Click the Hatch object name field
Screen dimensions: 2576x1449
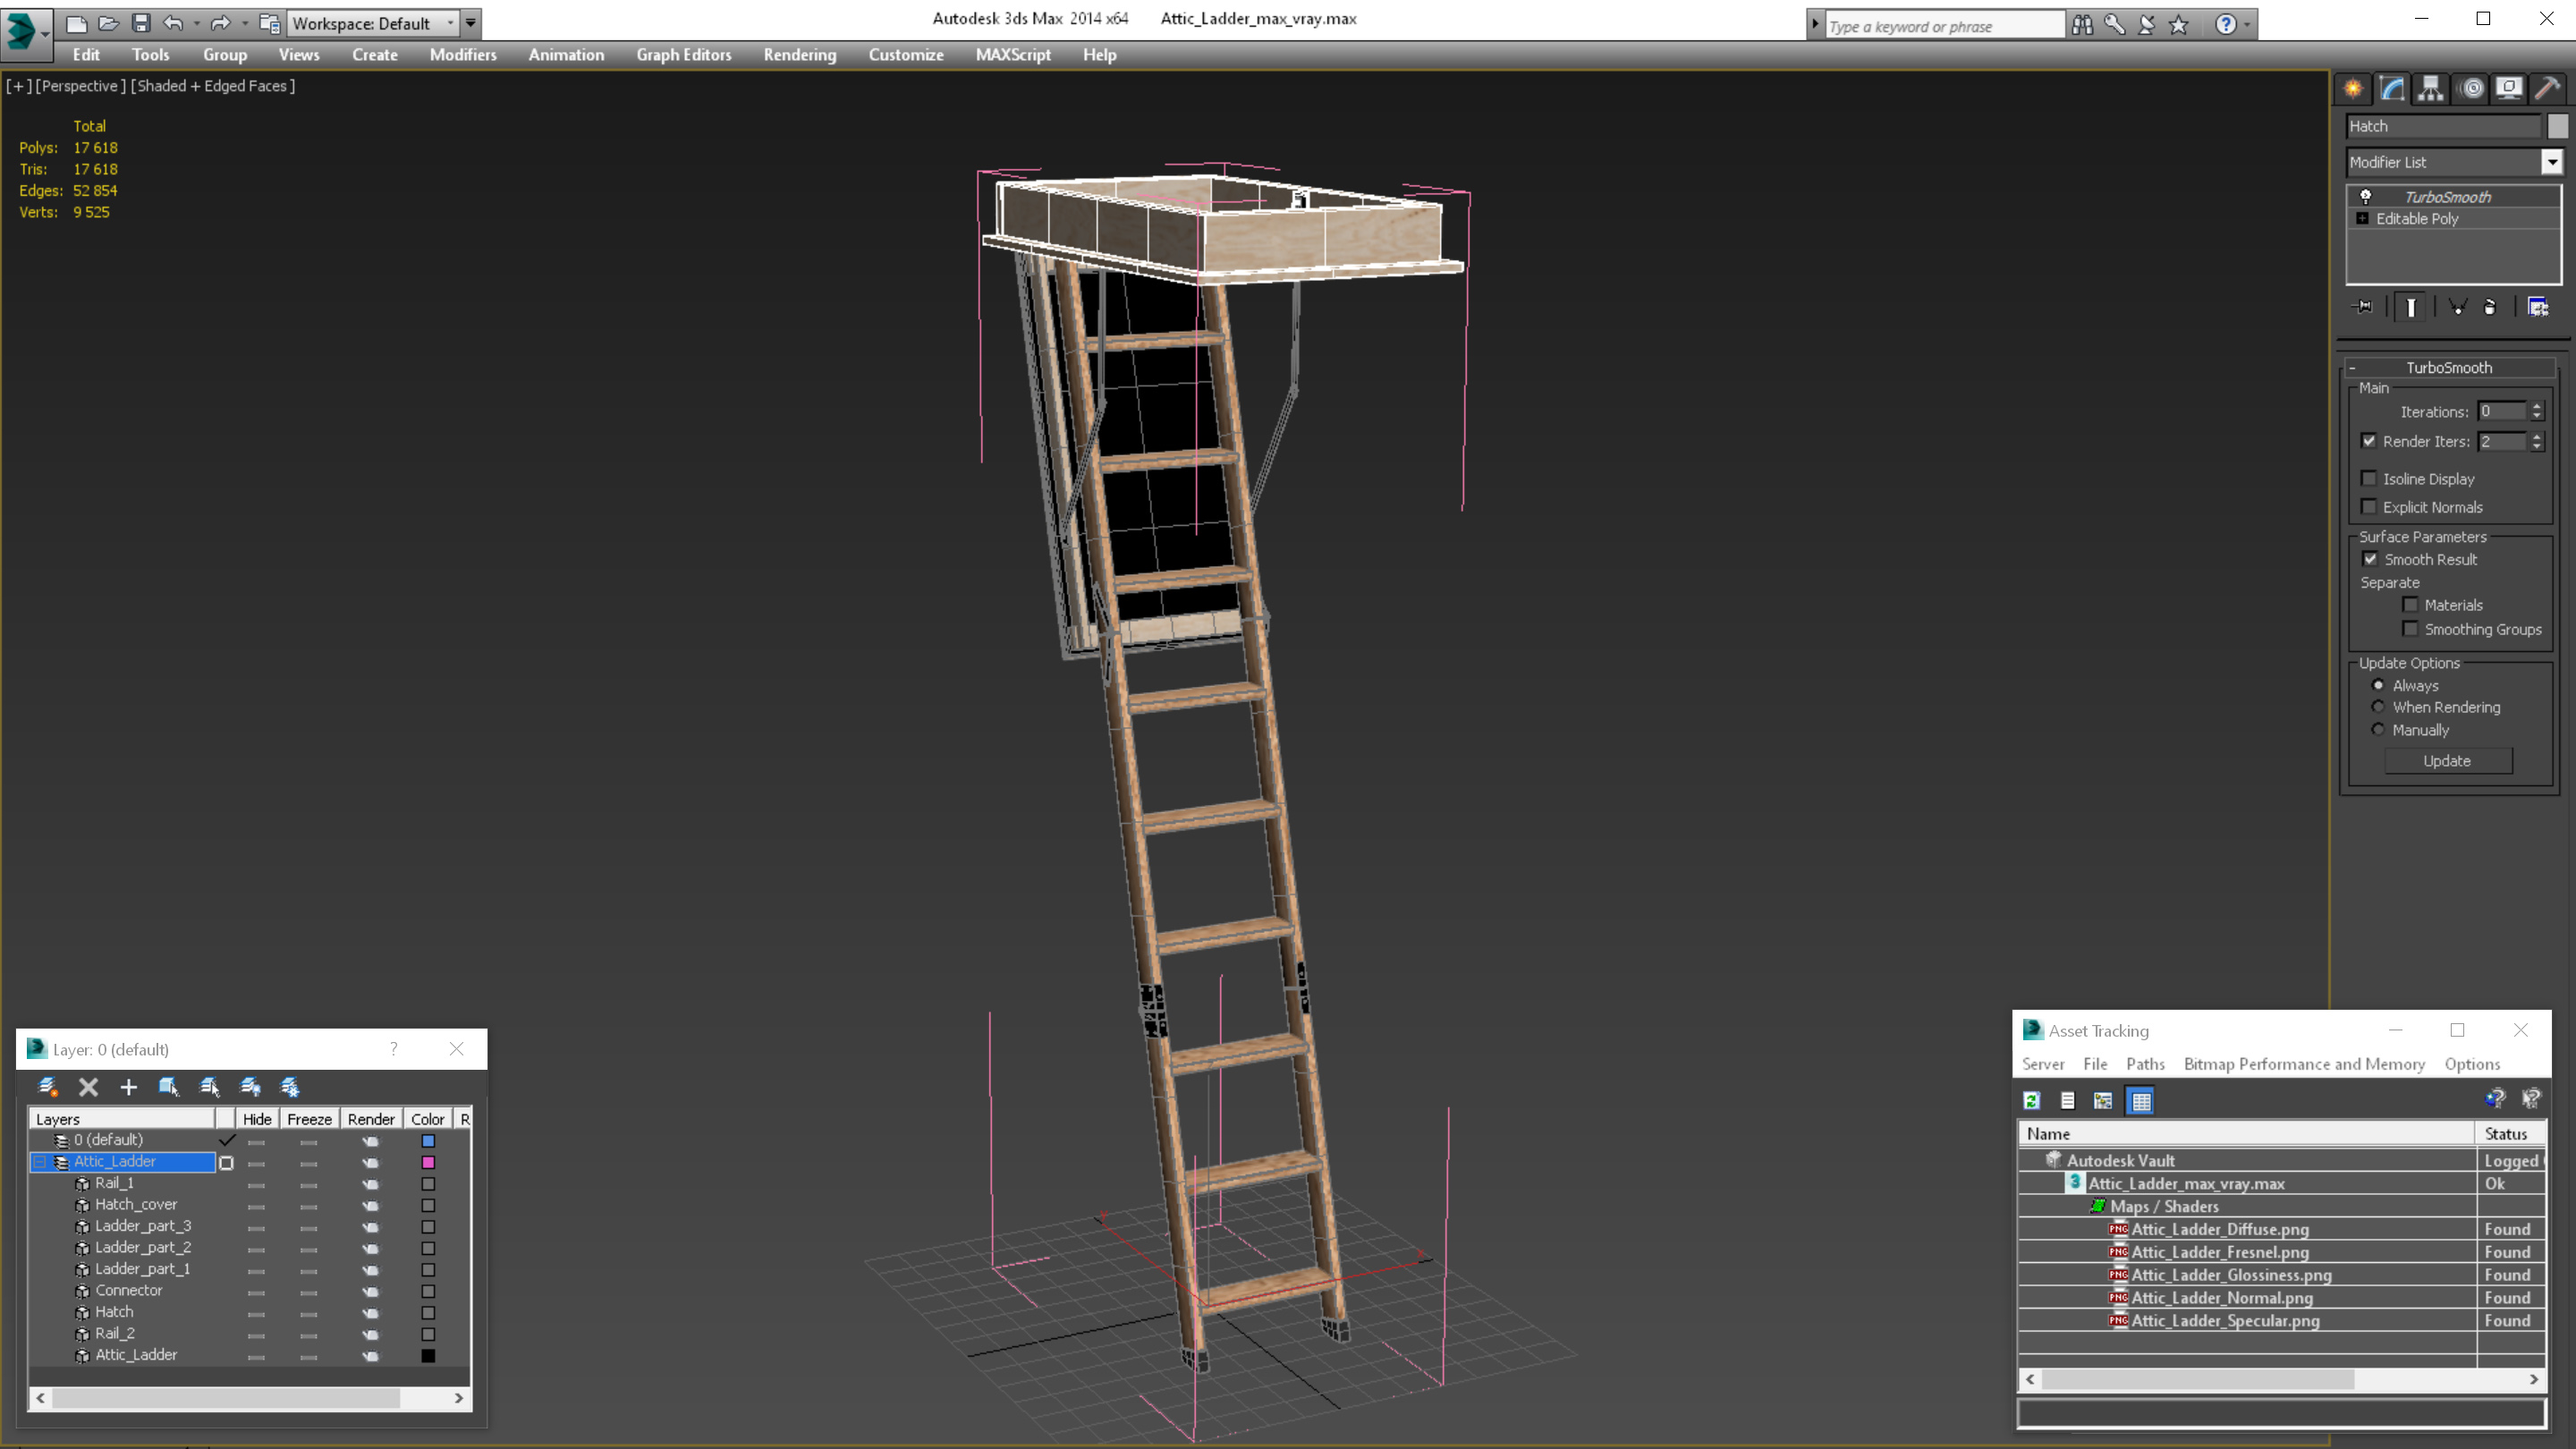point(2443,126)
